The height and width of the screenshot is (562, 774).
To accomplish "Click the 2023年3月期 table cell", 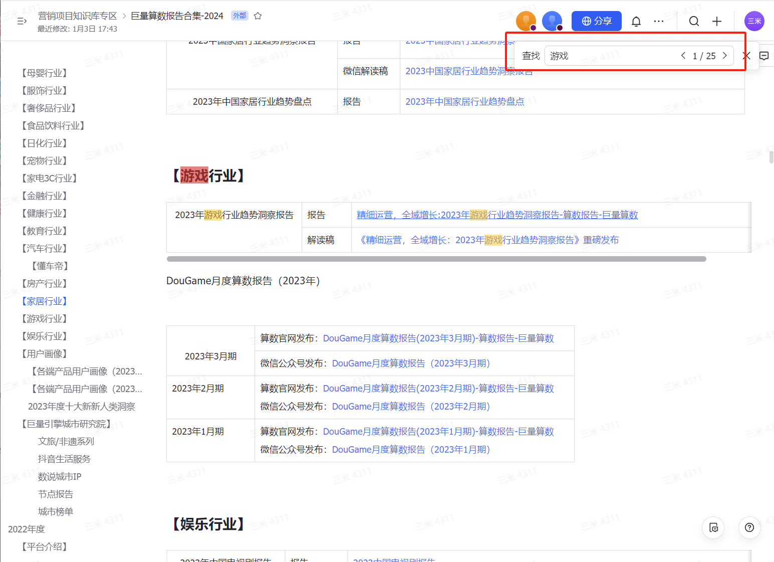I will tap(211, 351).
